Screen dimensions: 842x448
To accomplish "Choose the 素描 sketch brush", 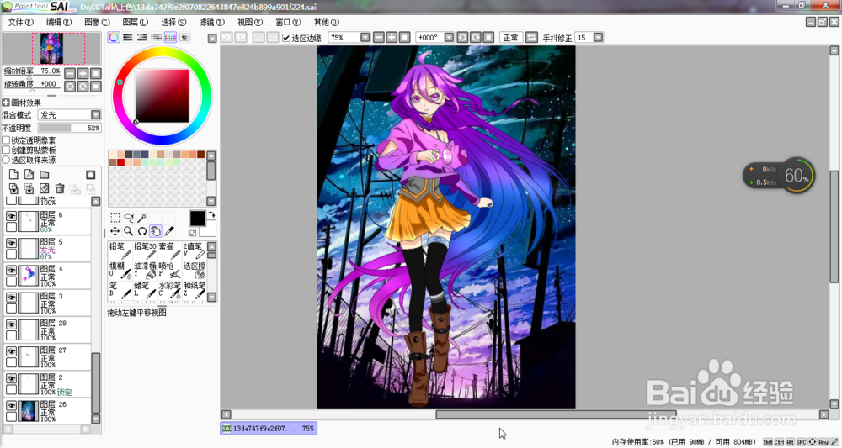I will (170, 250).
